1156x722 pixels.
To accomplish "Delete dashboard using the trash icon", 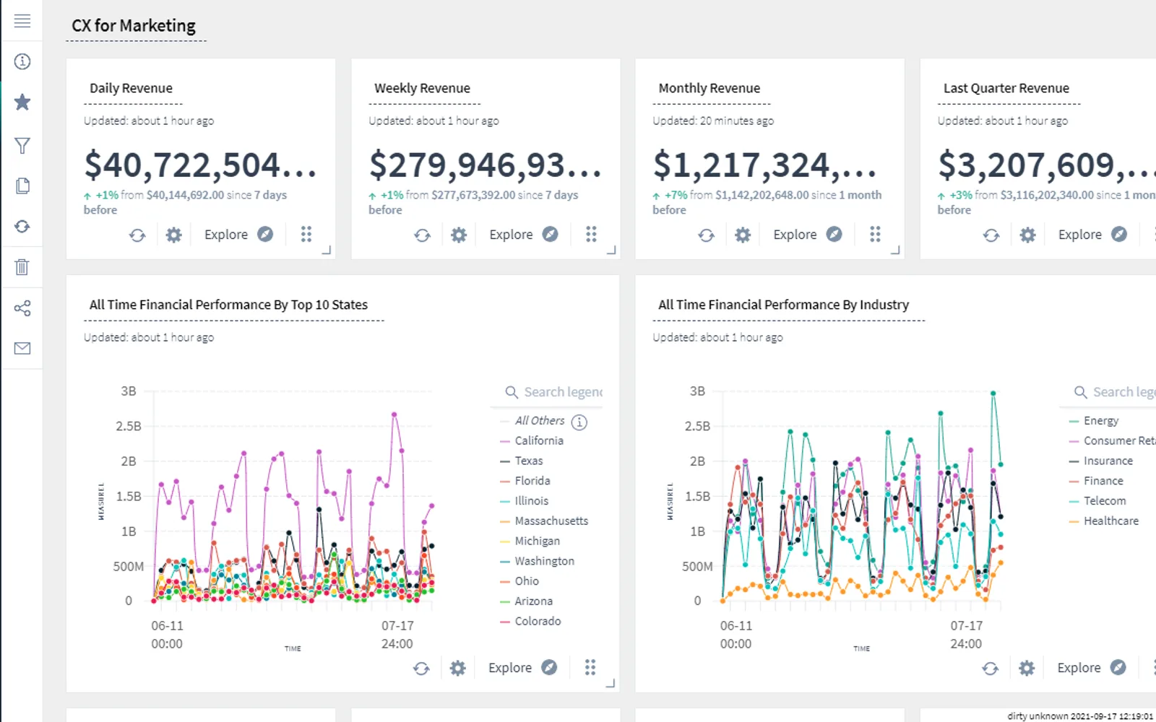I will [x=22, y=267].
